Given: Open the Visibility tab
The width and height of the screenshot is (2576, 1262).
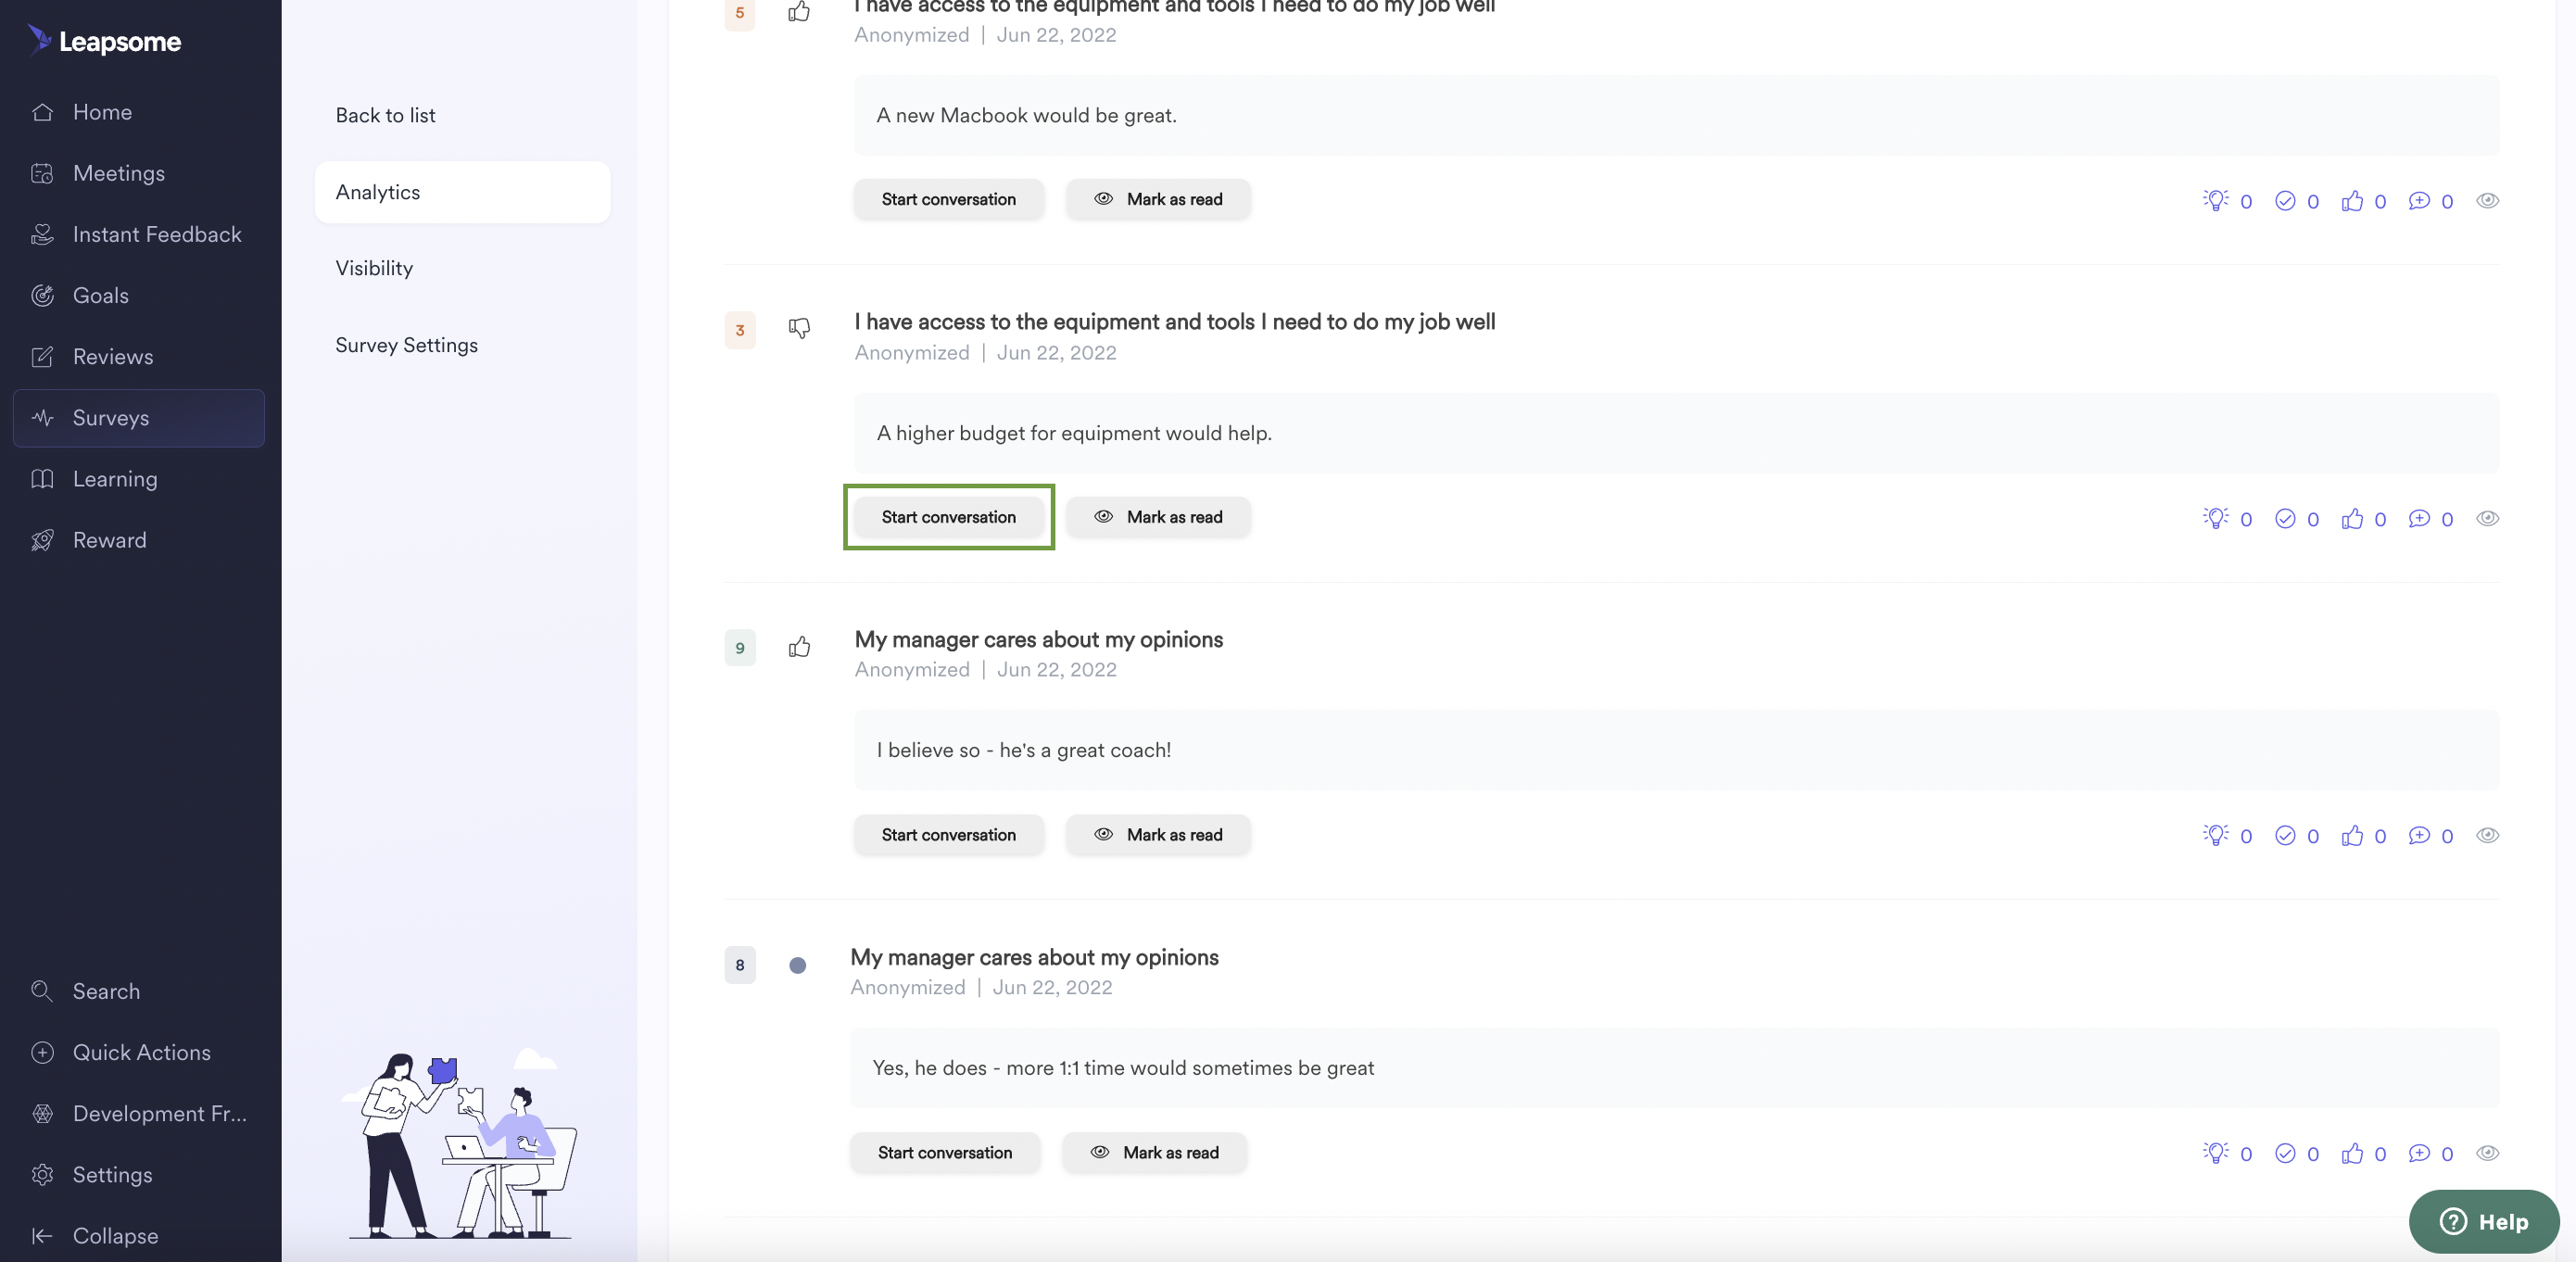Looking at the screenshot, I should (x=374, y=268).
